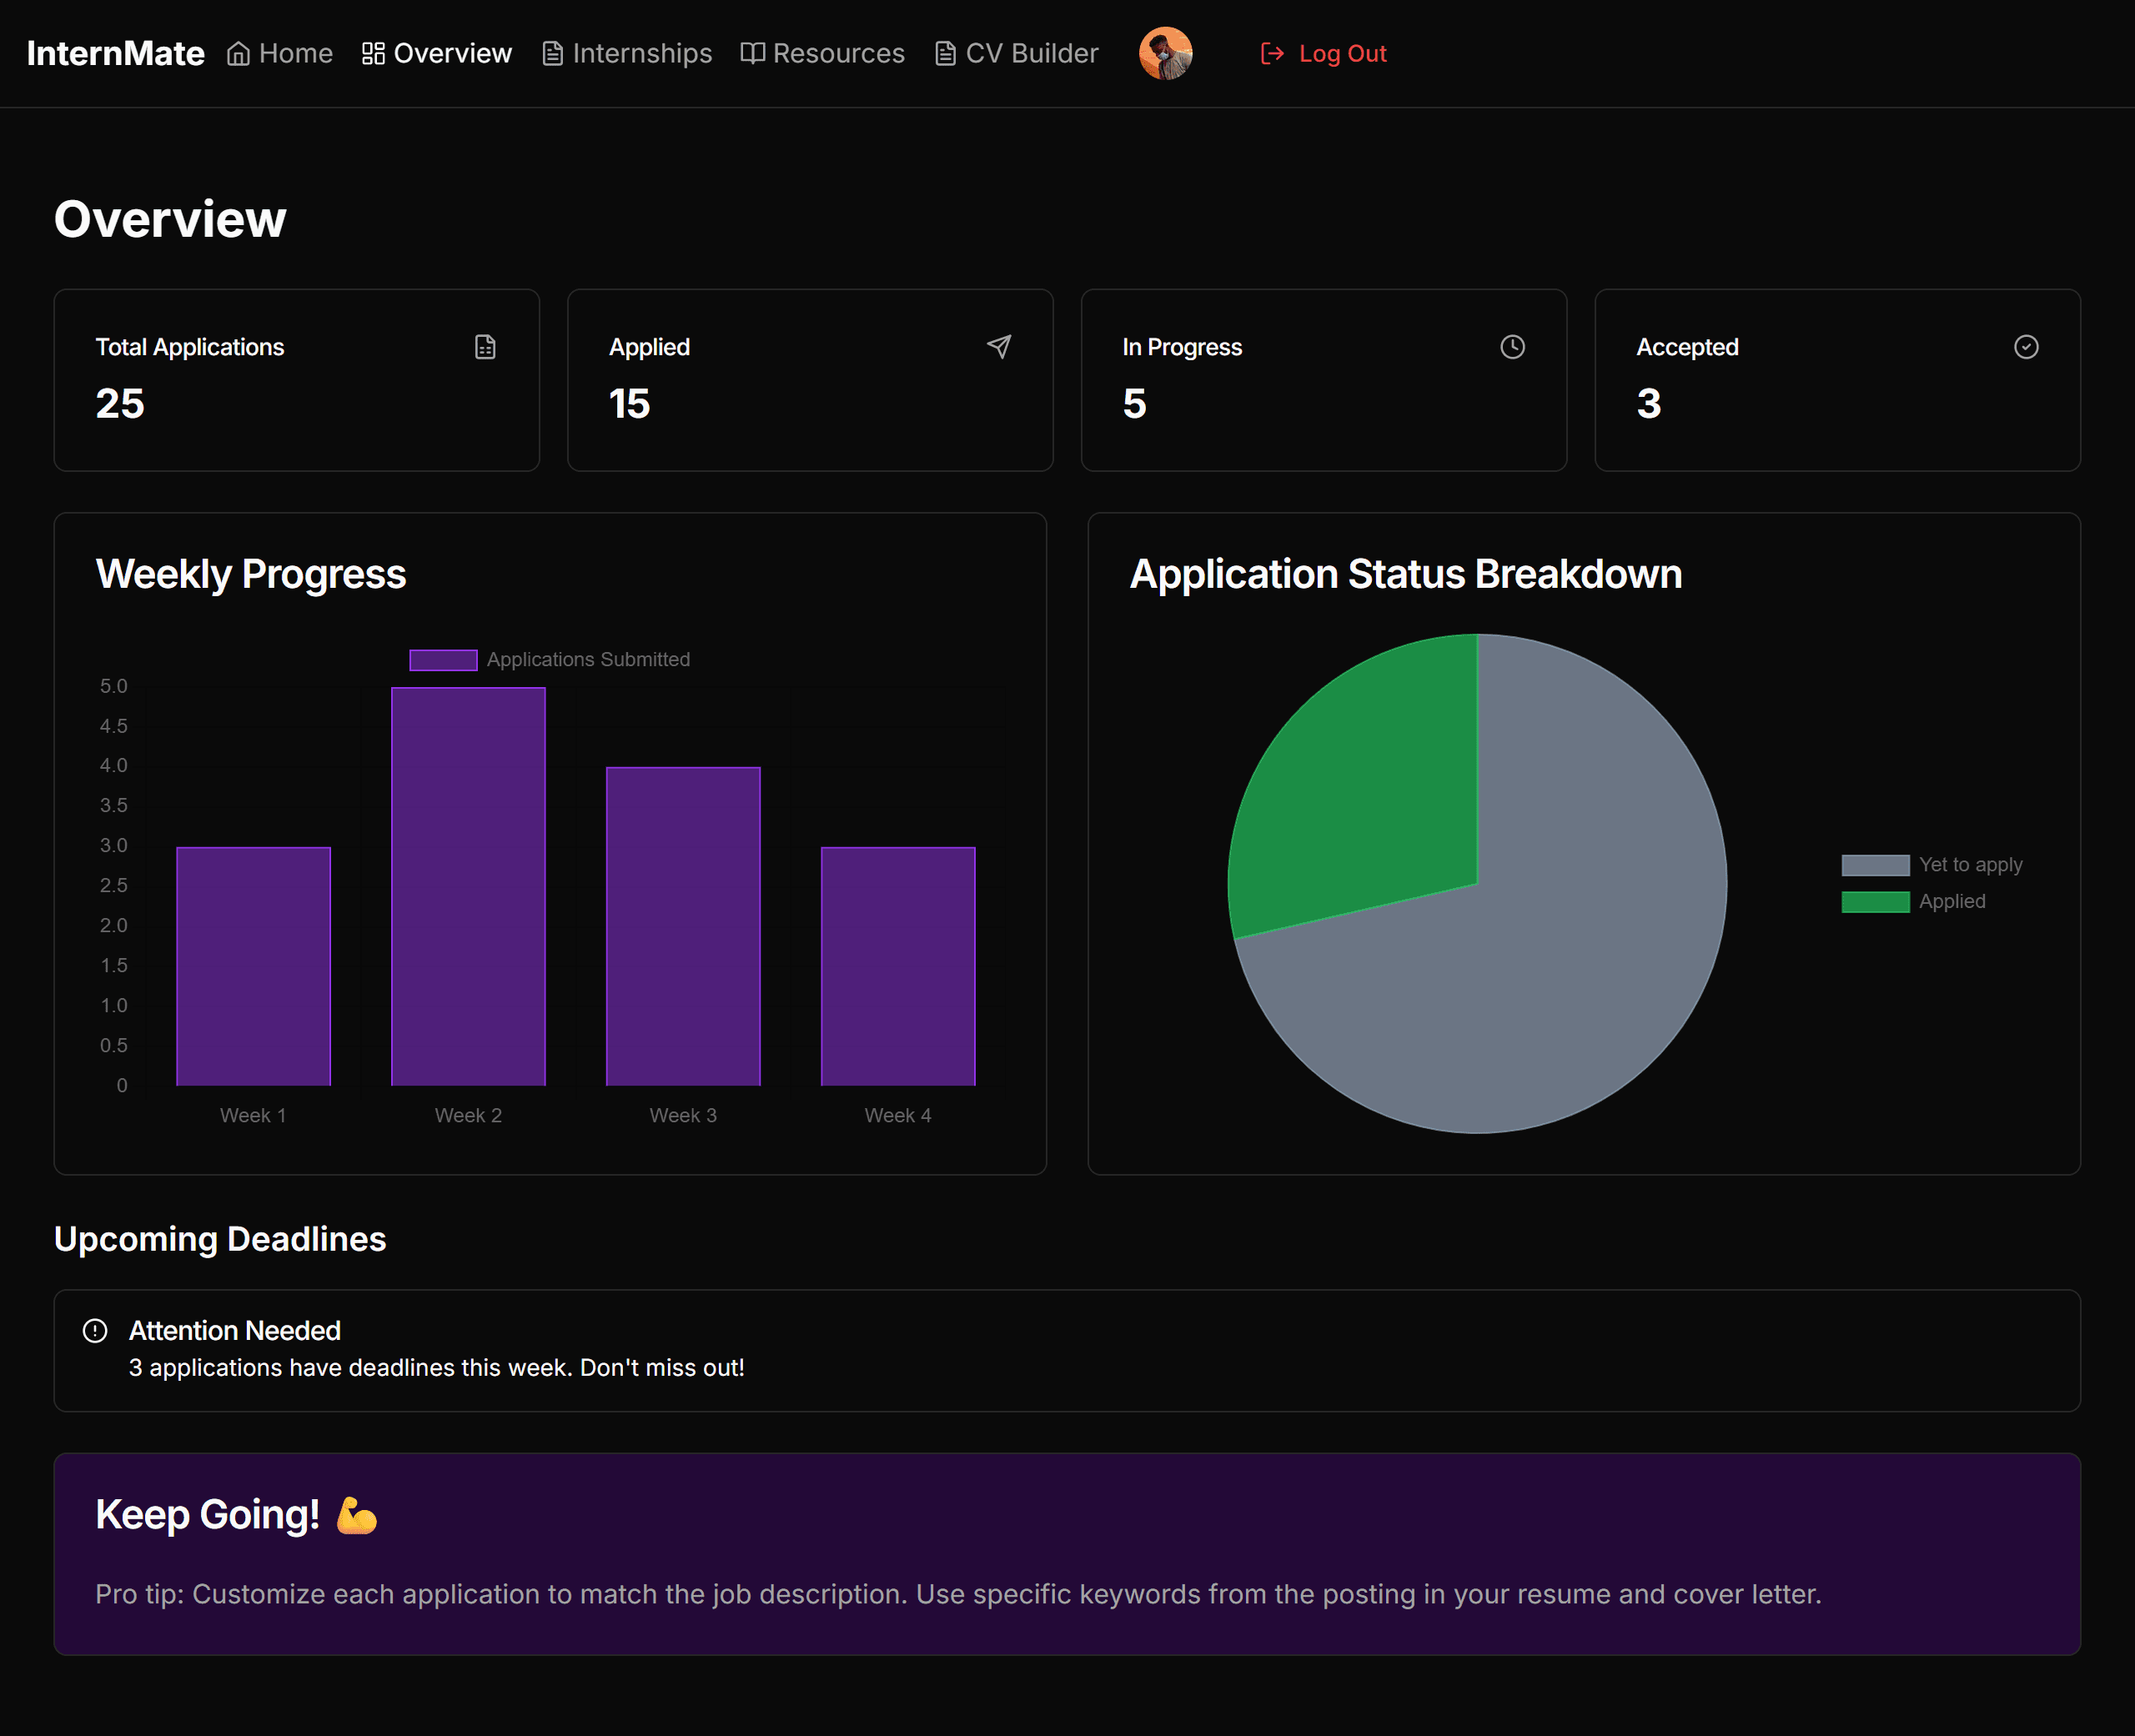Image resolution: width=2135 pixels, height=1736 pixels.
Task: Click the paper plane icon on Applied card
Action: coord(999,347)
